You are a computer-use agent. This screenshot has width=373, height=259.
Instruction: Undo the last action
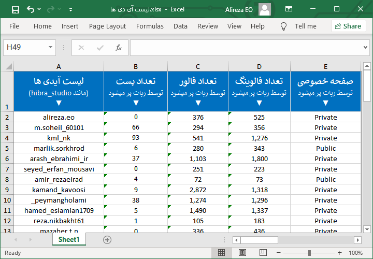[31, 9]
